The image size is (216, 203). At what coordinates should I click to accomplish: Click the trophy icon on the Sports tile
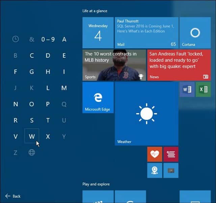point(141,76)
